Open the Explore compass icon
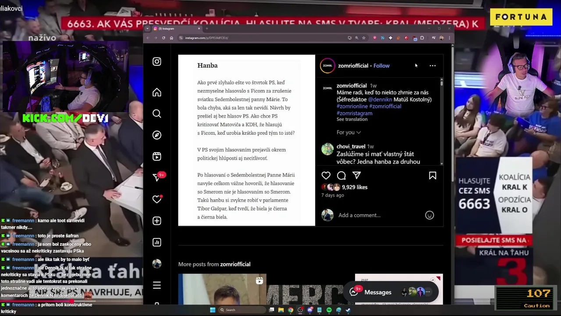This screenshot has height=316, width=561. pos(157,135)
